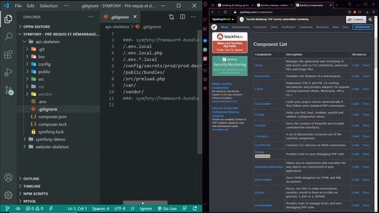Open the editor More Actions ellipsis menu
379x213 pixels.
194,17
